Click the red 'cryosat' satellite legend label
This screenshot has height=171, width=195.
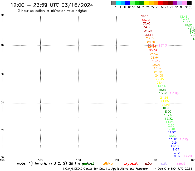click(131, 164)
